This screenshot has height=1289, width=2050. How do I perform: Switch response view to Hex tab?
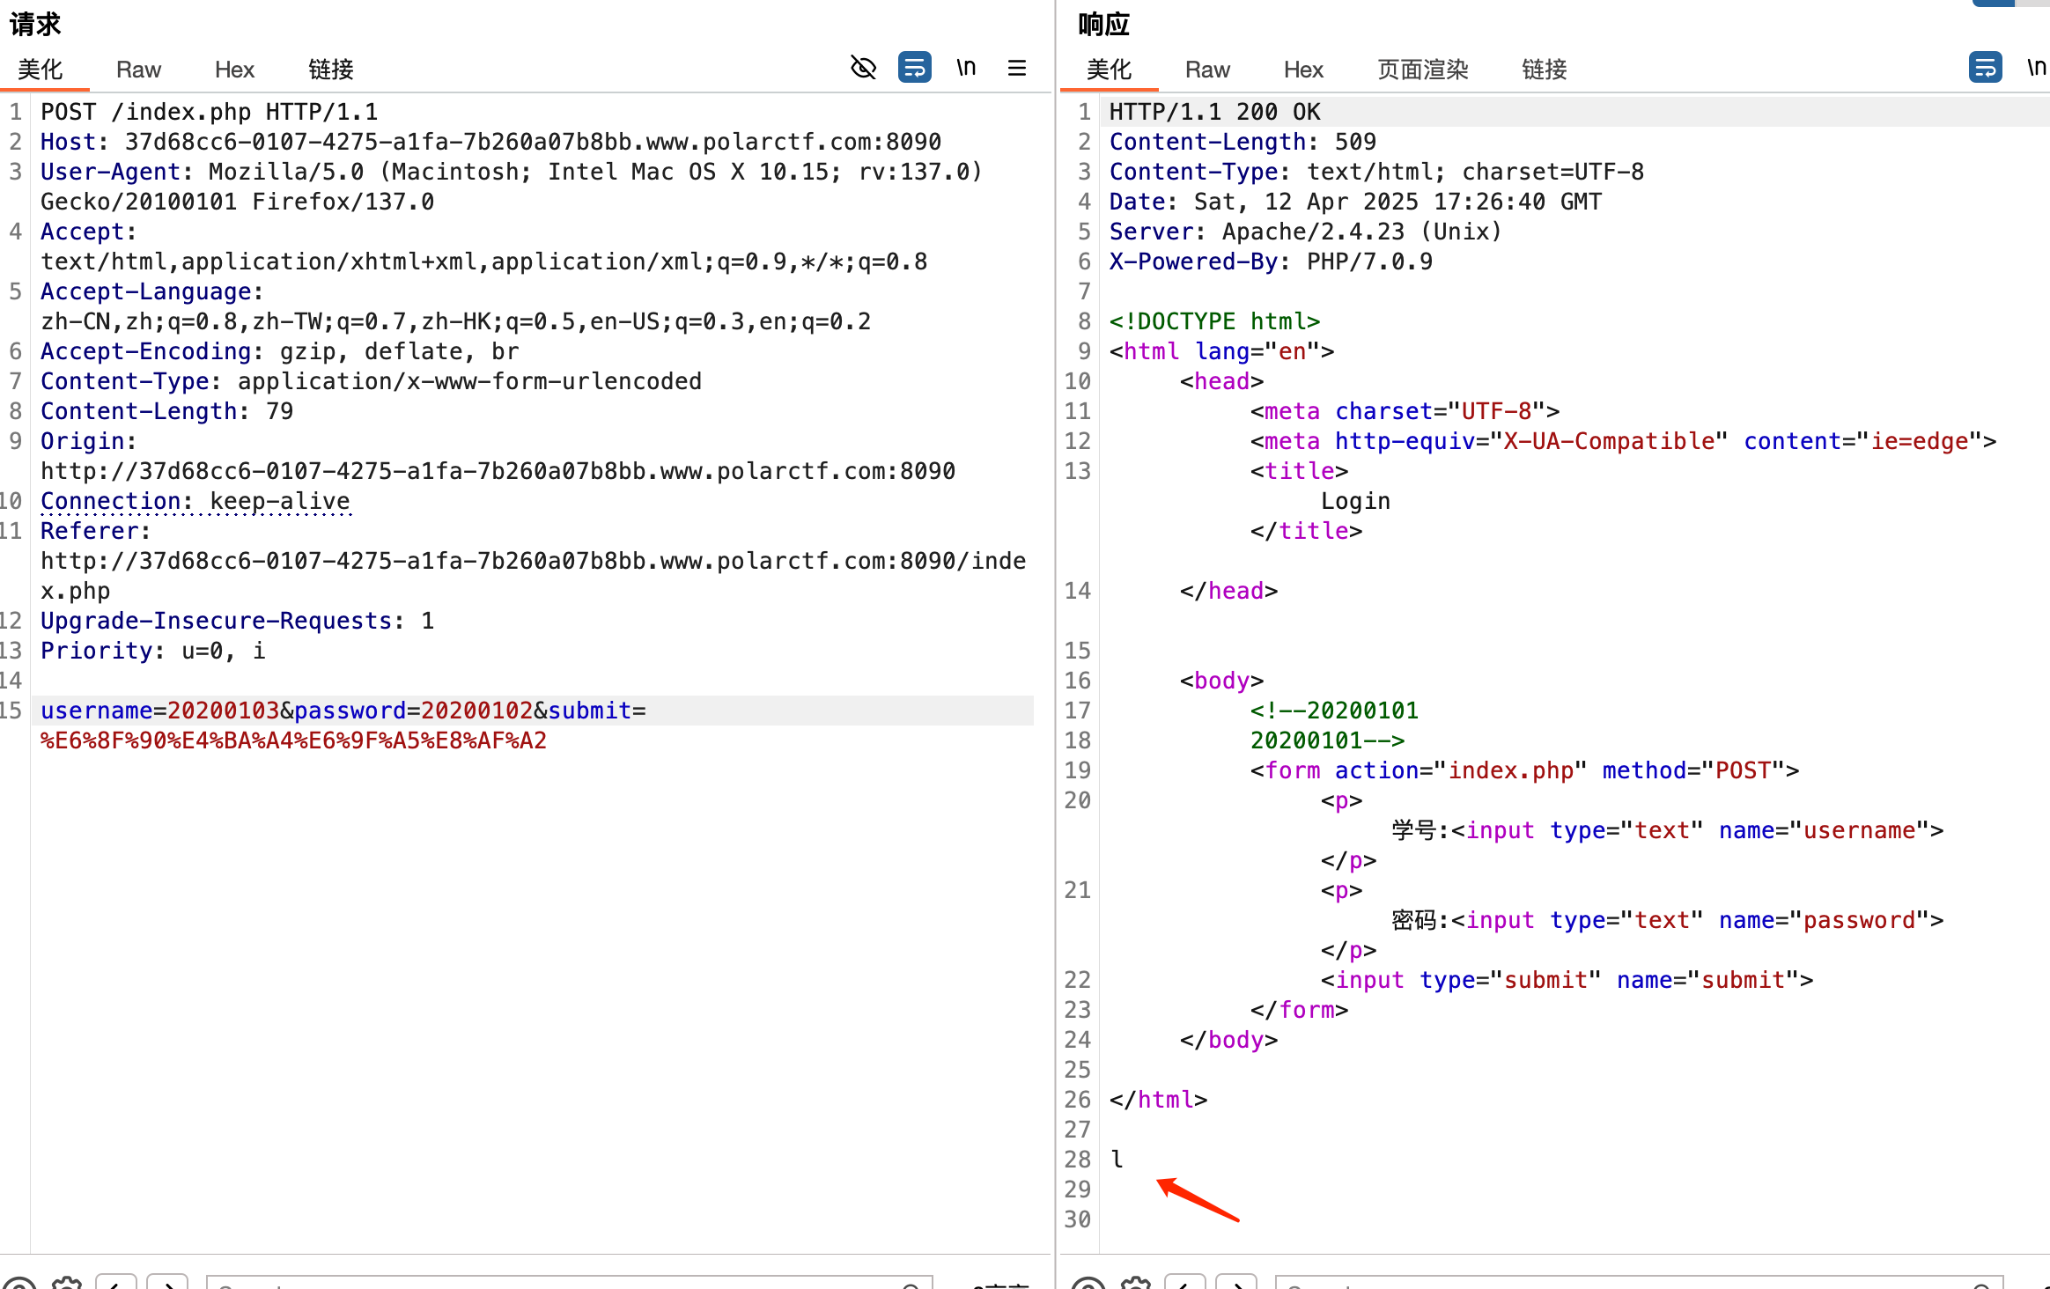1303,70
